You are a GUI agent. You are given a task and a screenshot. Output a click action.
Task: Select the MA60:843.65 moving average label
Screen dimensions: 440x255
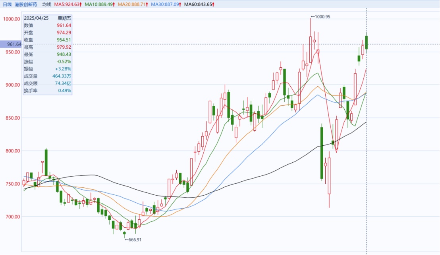199,4
